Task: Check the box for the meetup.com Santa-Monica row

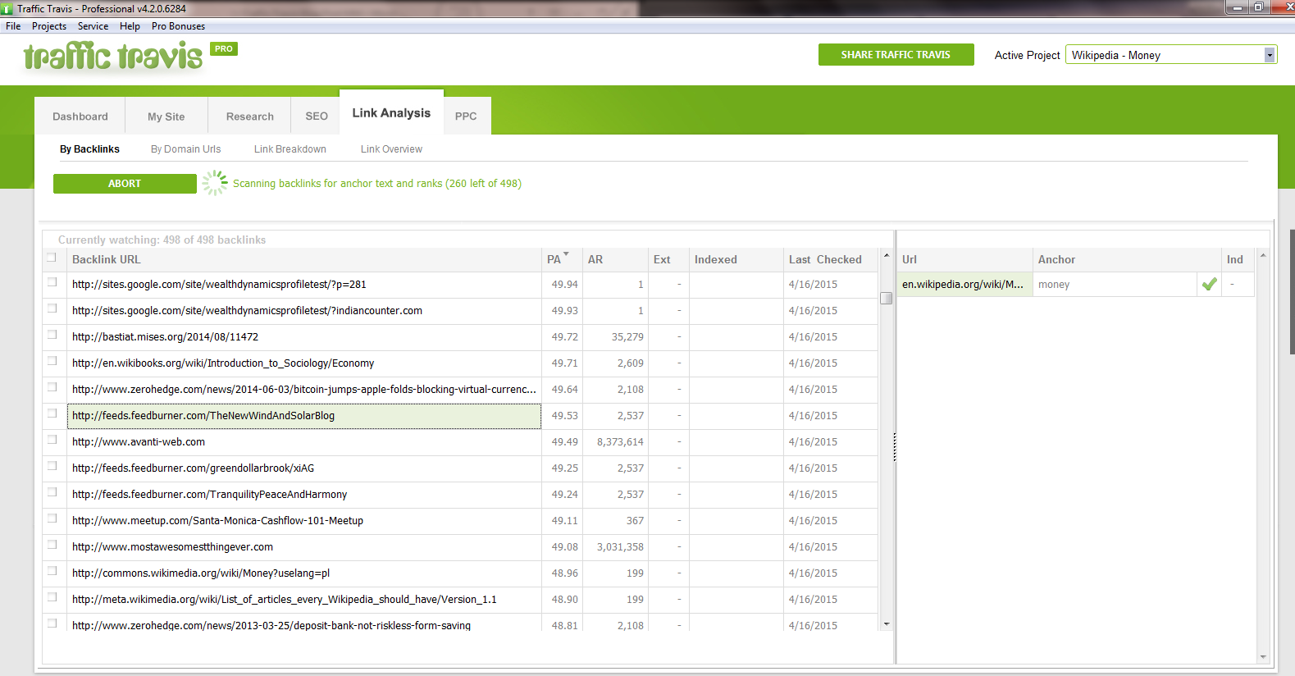Action: 52,518
